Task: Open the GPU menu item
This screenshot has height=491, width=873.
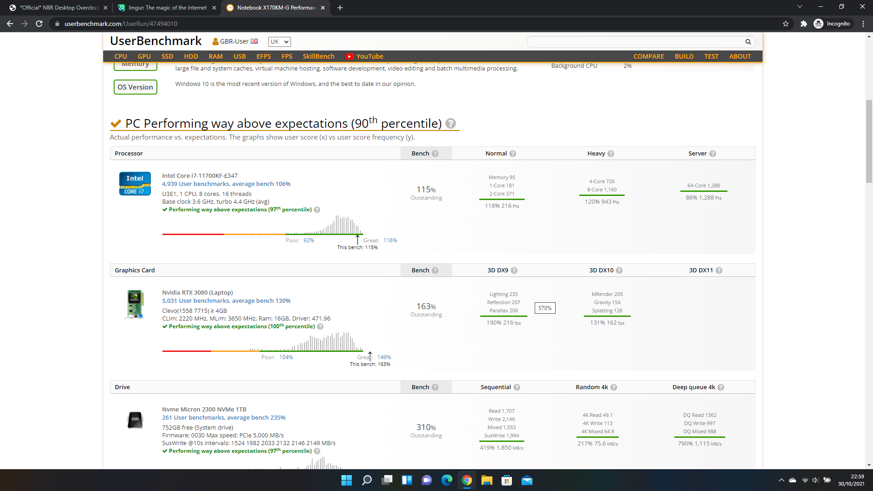Action: pyautogui.click(x=144, y=56)
